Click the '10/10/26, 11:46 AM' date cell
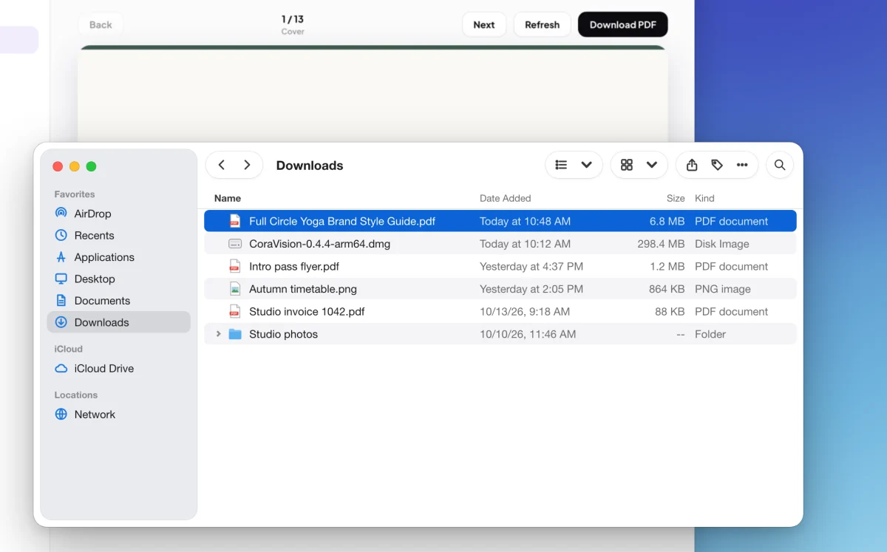 pos(528,334)
